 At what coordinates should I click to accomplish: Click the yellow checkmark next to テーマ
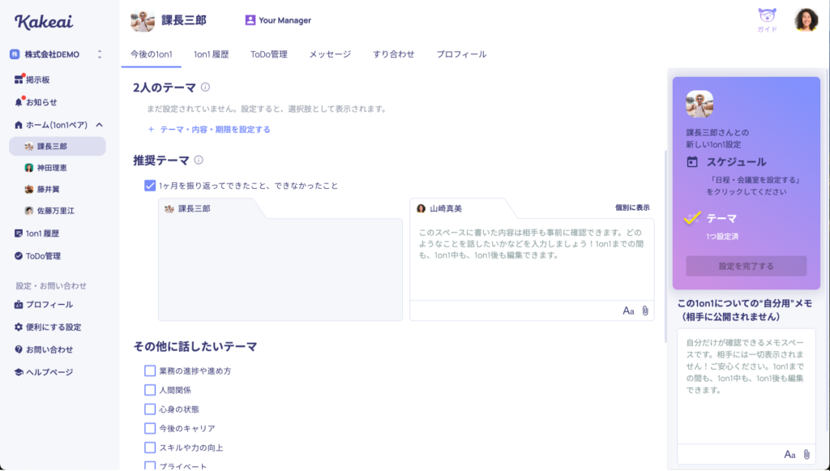point(692,218)
